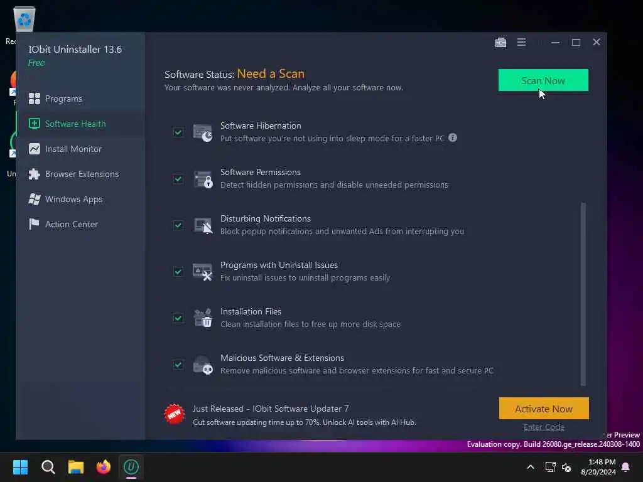
Task: Click the Windows Apps logo icon
Action: point(35,199)
